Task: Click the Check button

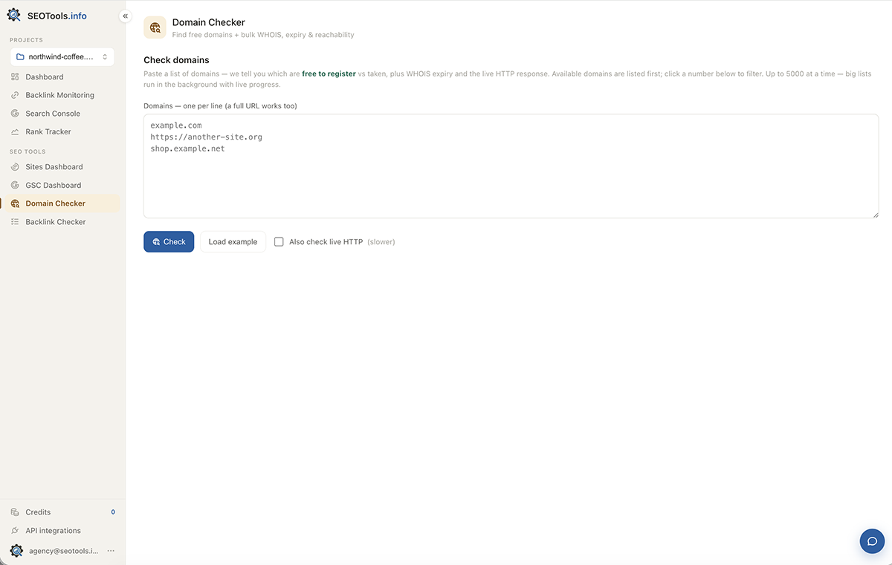Action: click(x=169, y=242)
